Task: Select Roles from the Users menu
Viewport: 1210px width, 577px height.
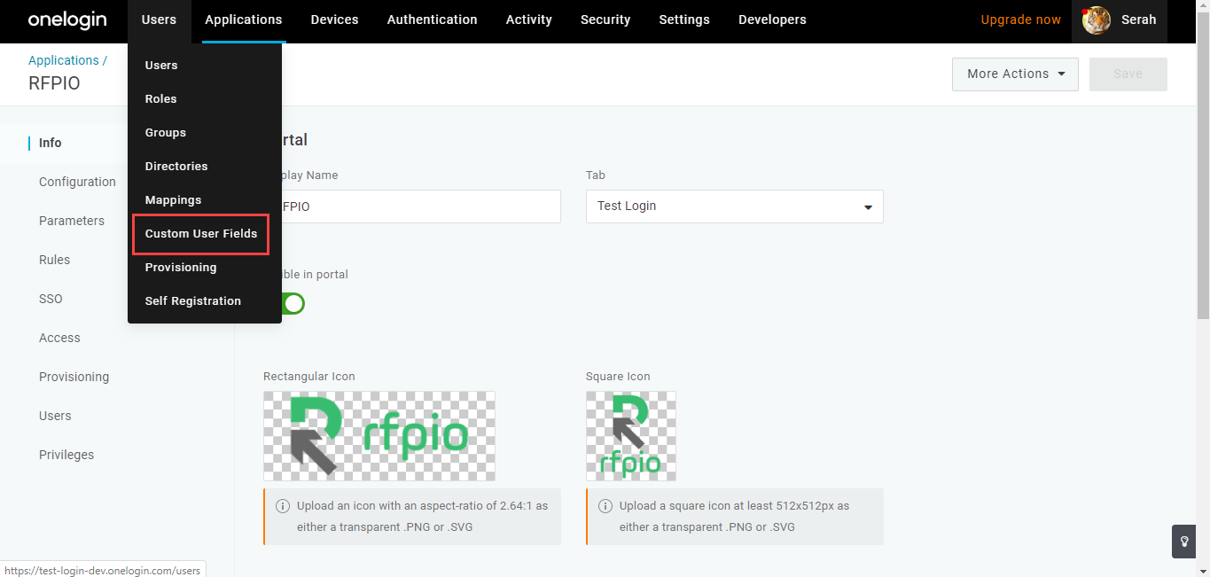Action: [160, 99]
